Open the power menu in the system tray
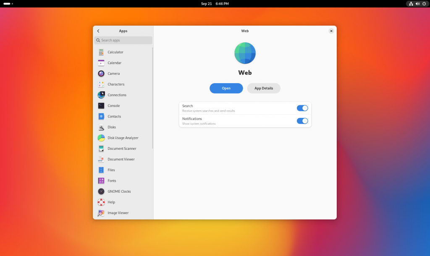 click(423, 4)
